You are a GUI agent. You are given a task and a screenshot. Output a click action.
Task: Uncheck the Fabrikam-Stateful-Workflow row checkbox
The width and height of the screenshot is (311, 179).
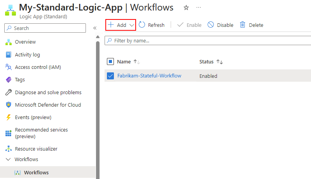[110, 76]
